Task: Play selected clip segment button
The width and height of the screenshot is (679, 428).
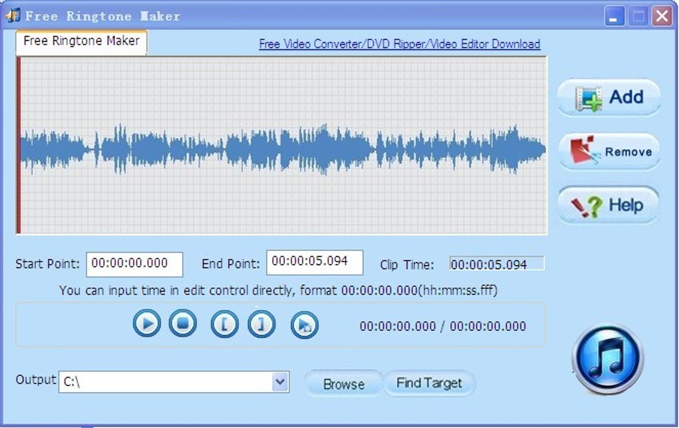Action: coord(304,325)
